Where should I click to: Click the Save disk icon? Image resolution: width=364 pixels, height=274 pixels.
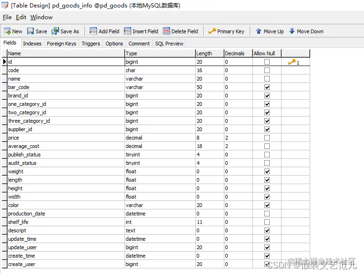(30, 31)
